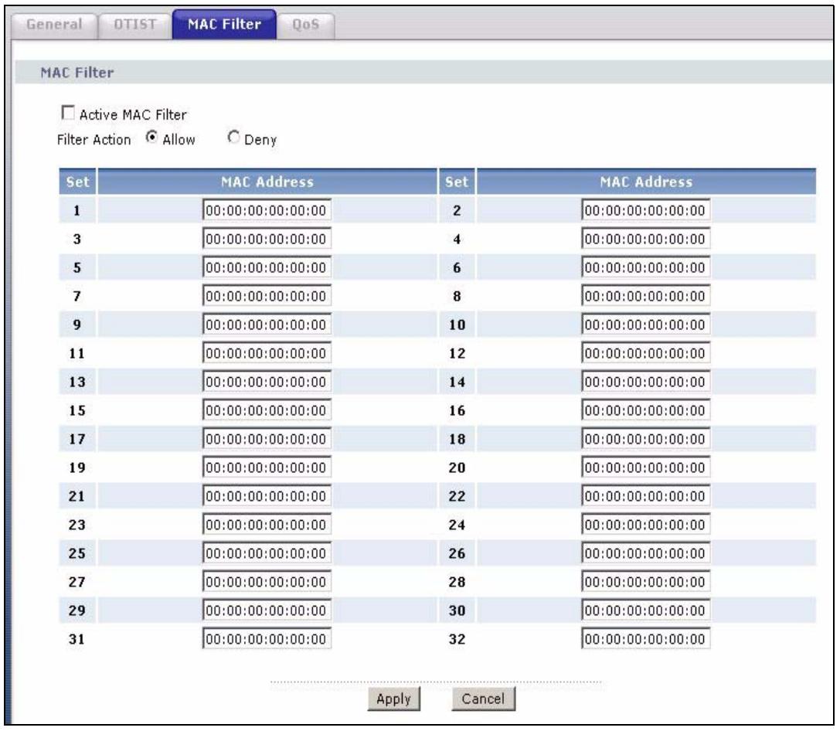Enable the Active MAC Filter checkbox

point(68,113)
